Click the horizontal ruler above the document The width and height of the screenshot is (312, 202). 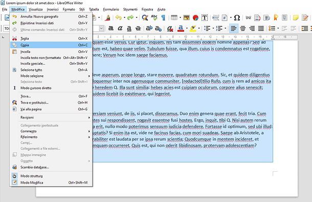(195, 37)
